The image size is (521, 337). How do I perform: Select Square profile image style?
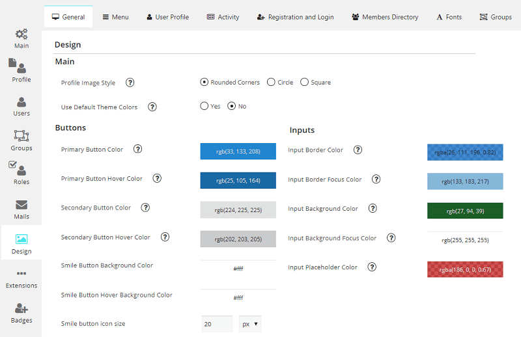coord(304,82)
